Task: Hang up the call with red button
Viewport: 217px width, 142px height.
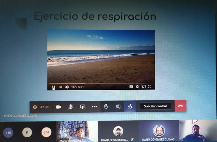Action: (180, 106)
